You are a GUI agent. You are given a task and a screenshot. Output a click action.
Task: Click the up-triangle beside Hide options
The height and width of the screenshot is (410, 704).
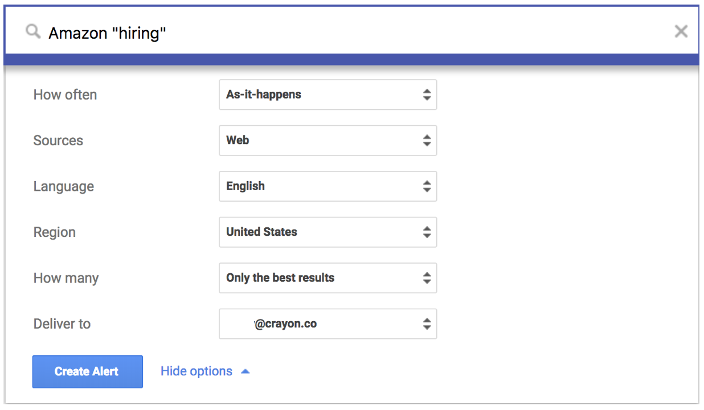click(245, 372)
